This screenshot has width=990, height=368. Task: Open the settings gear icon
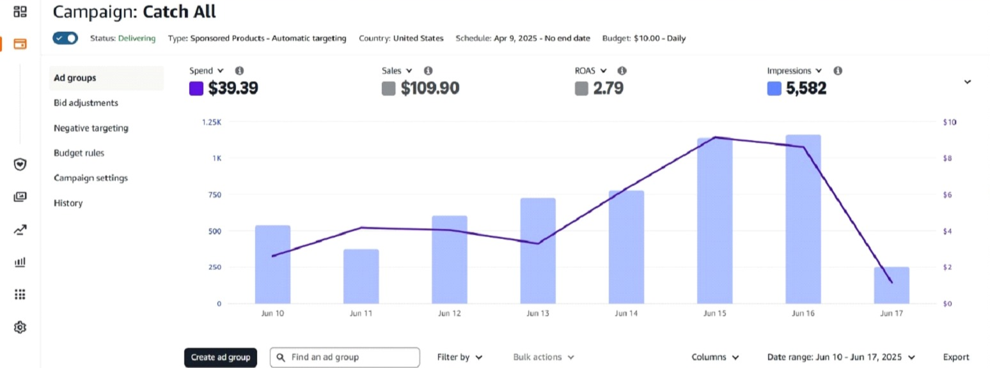pyautogui.click(x=20, y=328)
